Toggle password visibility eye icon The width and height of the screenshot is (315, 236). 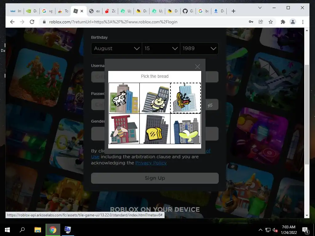210,105
